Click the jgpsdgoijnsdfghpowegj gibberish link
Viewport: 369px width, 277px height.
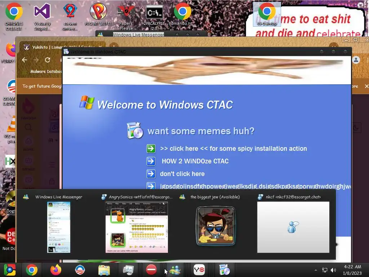(255, 186)
